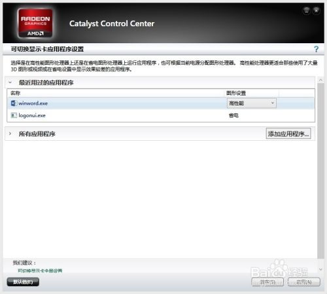Click the vertical scrollbar thumb

pos(320,171)
